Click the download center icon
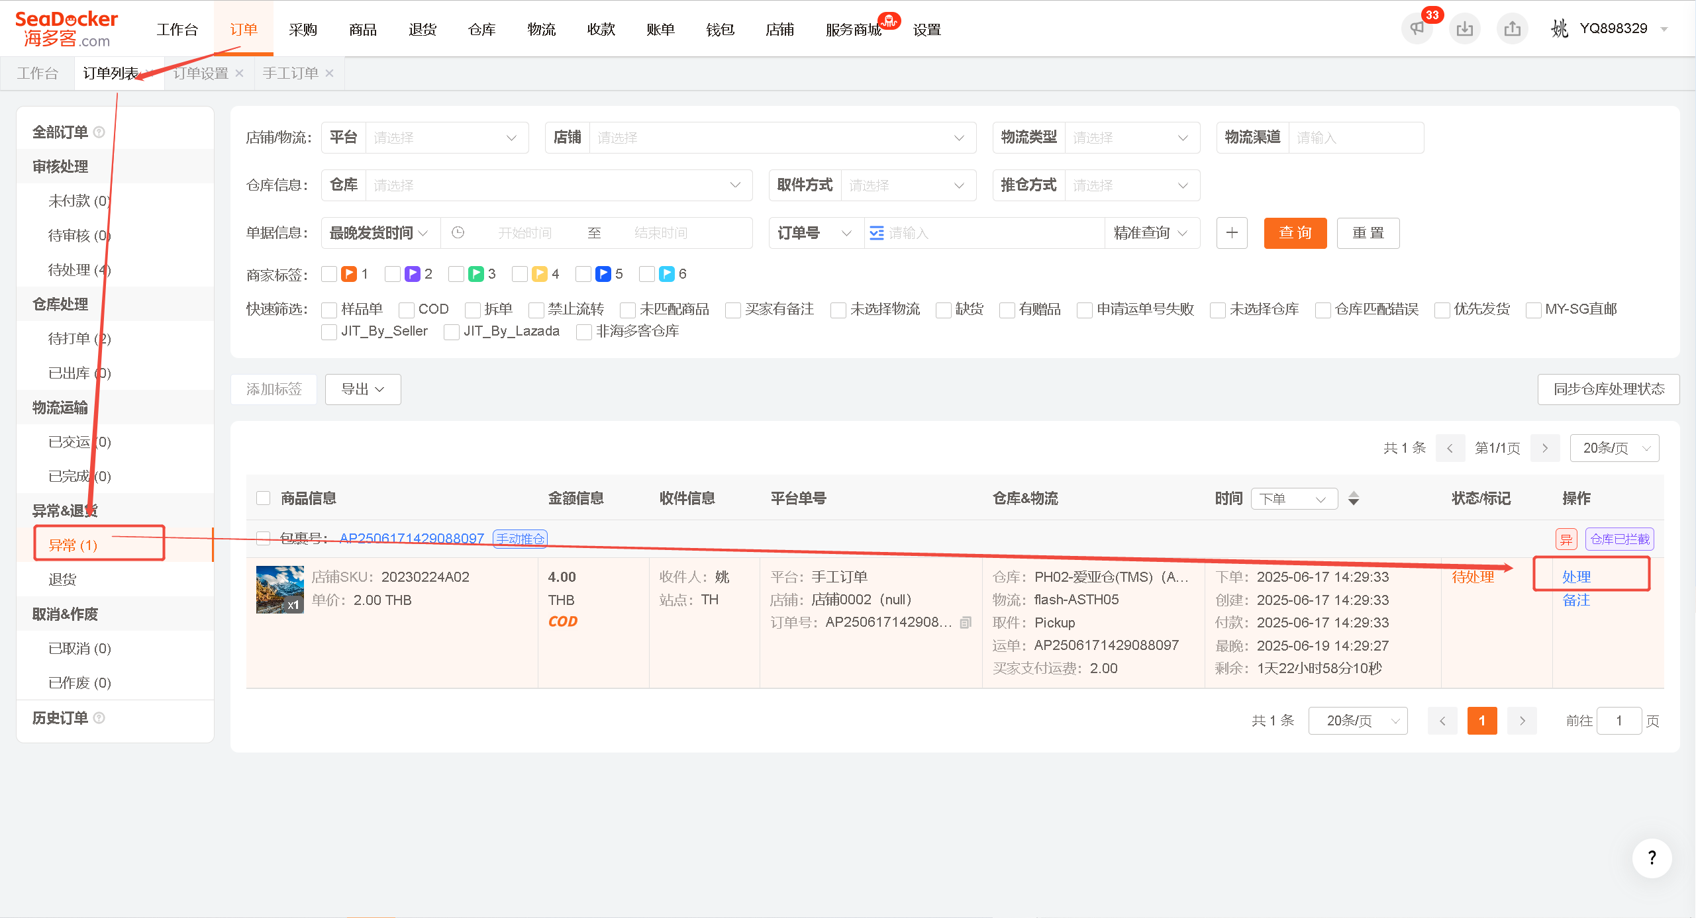 coord(1464,28)
